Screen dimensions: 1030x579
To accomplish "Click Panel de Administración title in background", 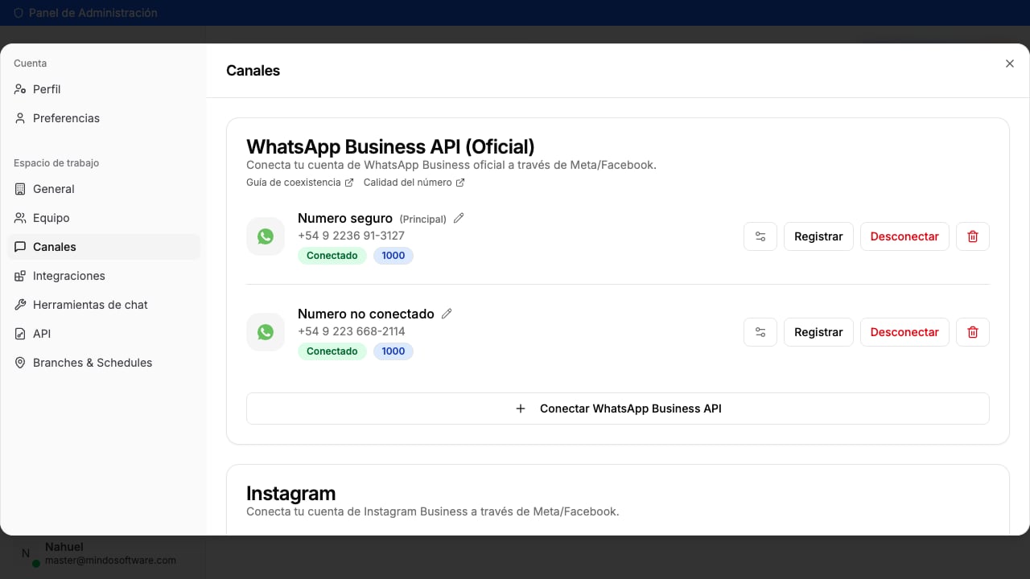I will click(x=93, y=13).
